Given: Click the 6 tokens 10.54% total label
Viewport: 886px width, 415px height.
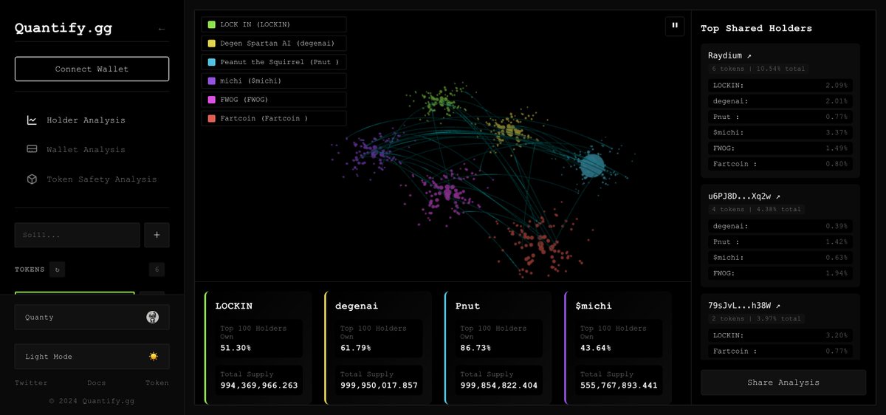Looking at the screenshot, I should 758,69.
